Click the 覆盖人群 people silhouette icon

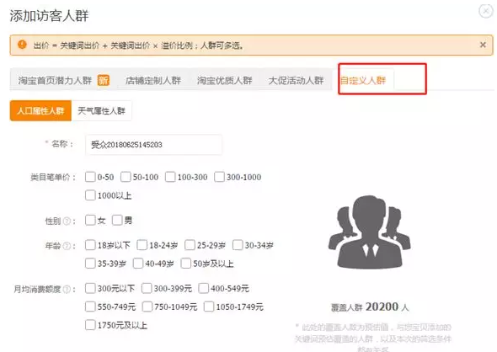tap(370, 232)
